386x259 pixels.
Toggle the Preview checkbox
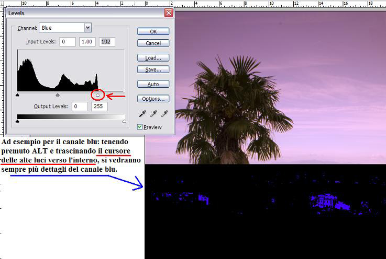pos(140,127)
